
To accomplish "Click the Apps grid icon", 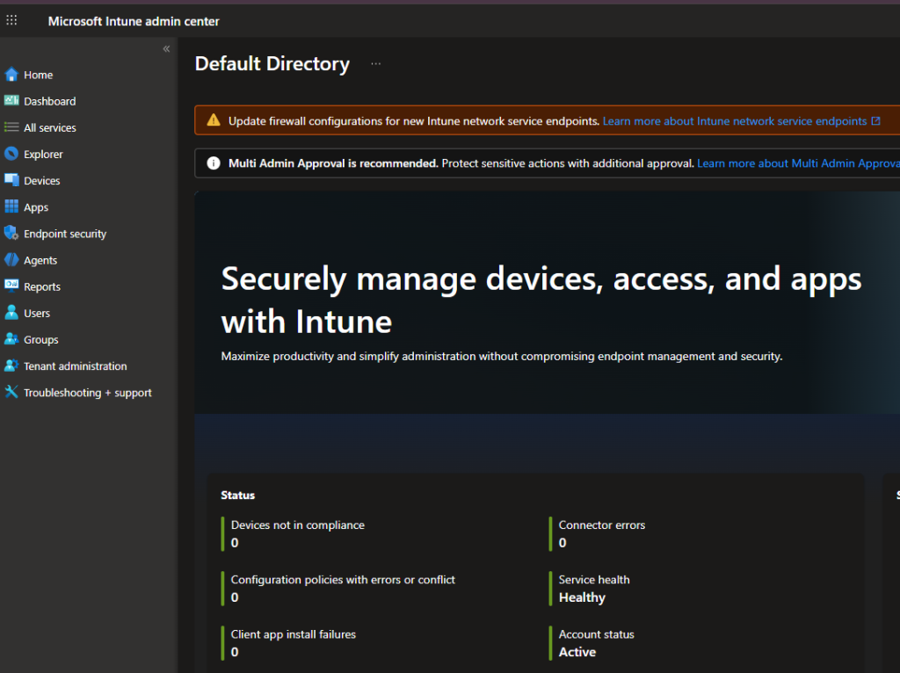I will click(11, 206).
